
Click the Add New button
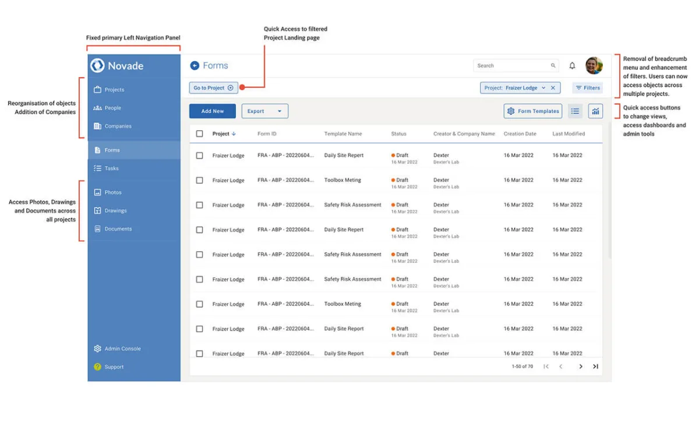click(213, 111)
